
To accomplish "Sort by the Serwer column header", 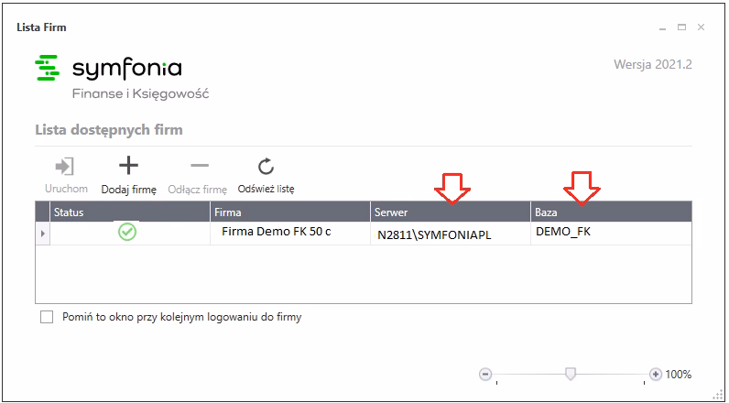I will (451, 212).
